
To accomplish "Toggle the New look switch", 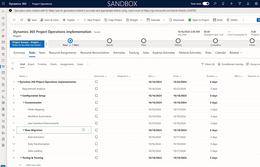I will click(x=206, y=4).
